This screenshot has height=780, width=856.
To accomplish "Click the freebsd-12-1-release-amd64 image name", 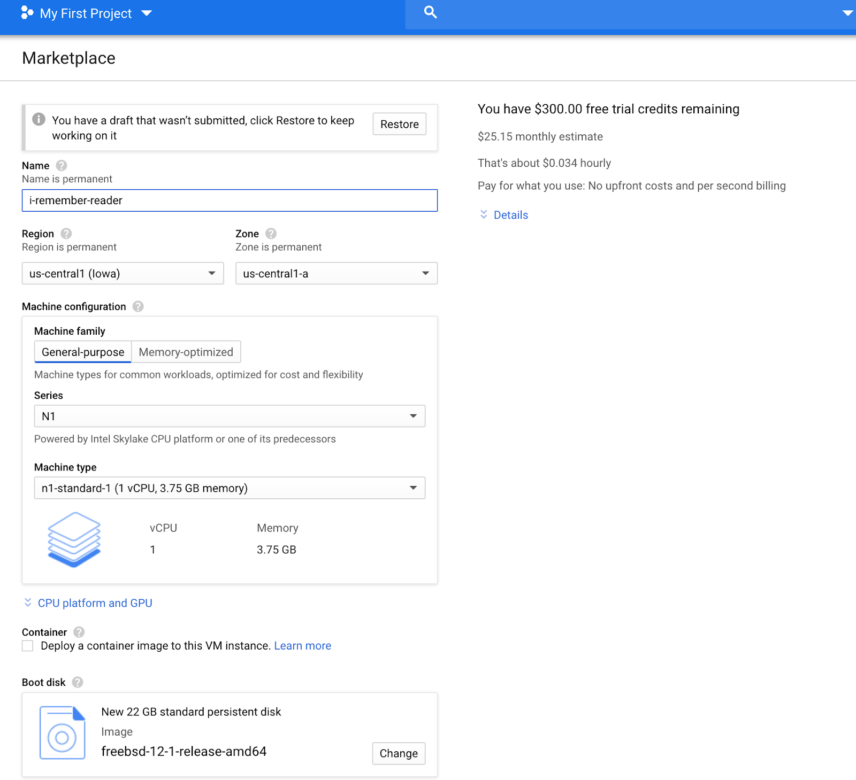I will tap(184, 752).
